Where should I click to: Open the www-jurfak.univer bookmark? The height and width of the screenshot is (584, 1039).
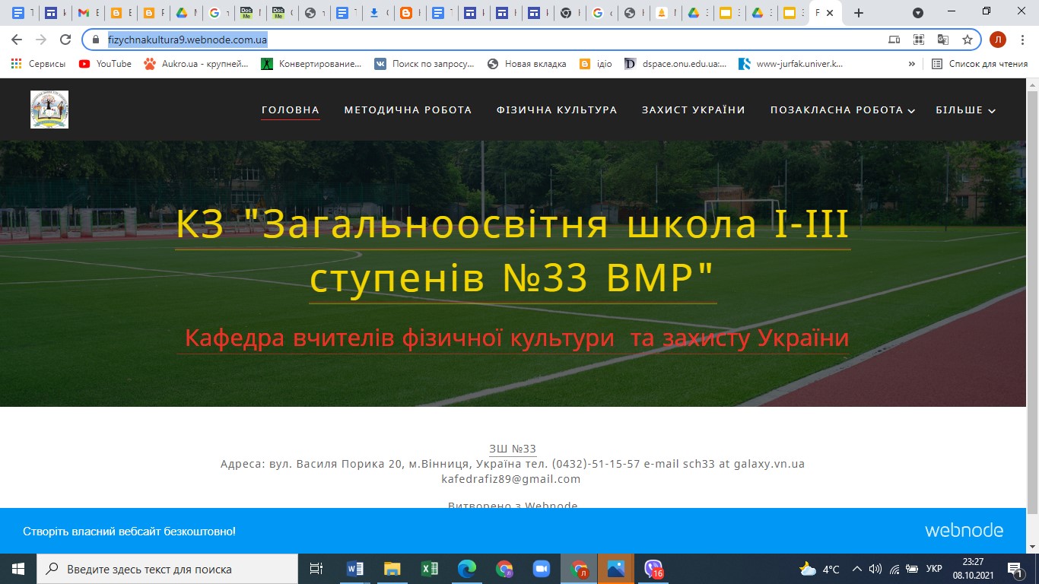(791, 64)
